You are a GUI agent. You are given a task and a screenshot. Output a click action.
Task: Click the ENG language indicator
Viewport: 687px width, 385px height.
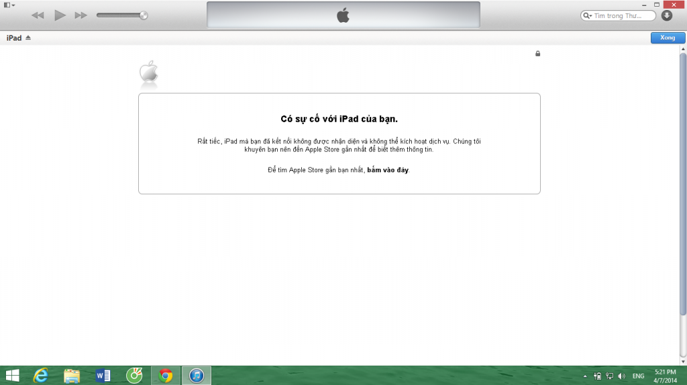coord(639,376)
